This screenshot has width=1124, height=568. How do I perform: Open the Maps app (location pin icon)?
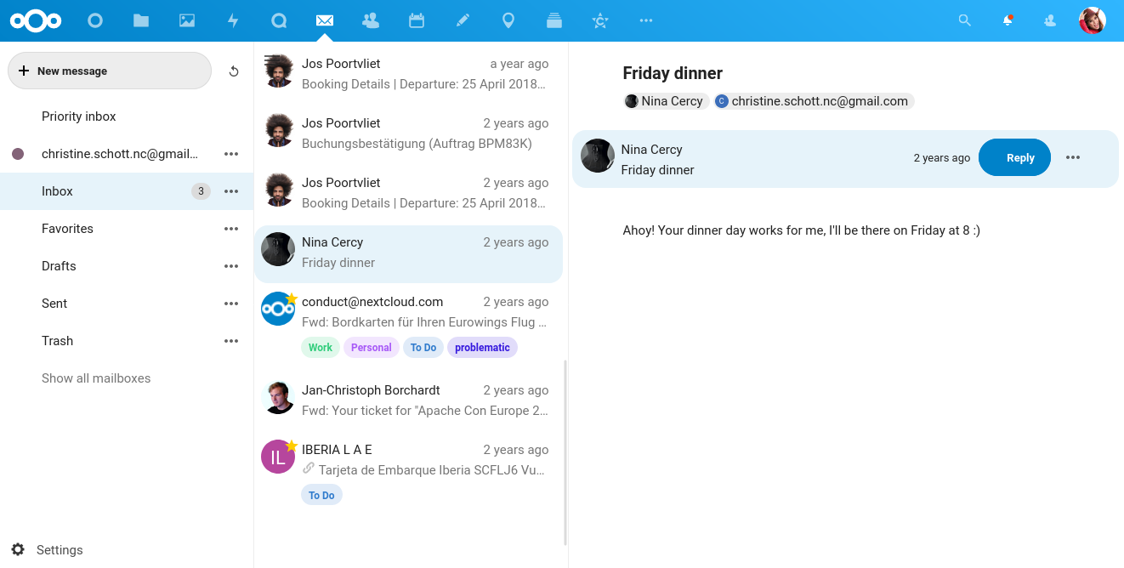[x=508, y=20]
